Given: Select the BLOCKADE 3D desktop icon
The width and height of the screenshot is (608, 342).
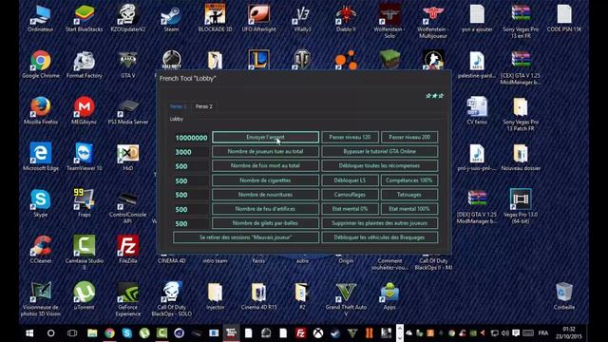Looking at the screenshot, I should click(216, 19).
